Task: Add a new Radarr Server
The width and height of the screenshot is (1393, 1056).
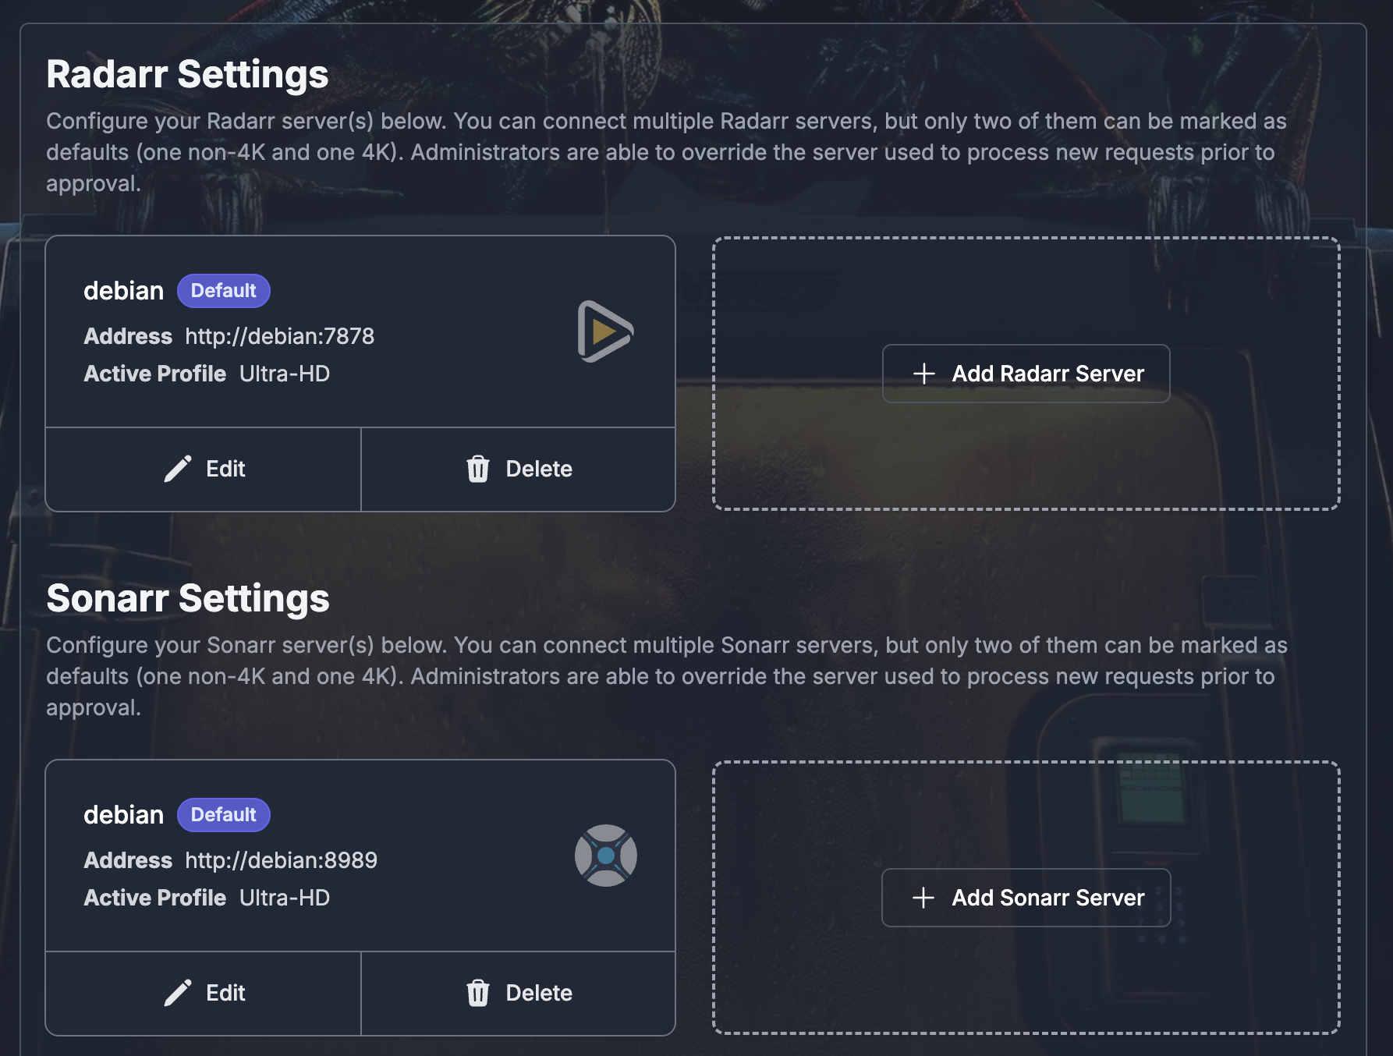Action: [1026, 374]
